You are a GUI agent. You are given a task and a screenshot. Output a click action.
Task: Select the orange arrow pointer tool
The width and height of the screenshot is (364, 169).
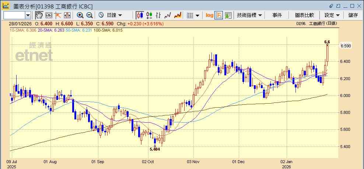[x=57, y=15]
